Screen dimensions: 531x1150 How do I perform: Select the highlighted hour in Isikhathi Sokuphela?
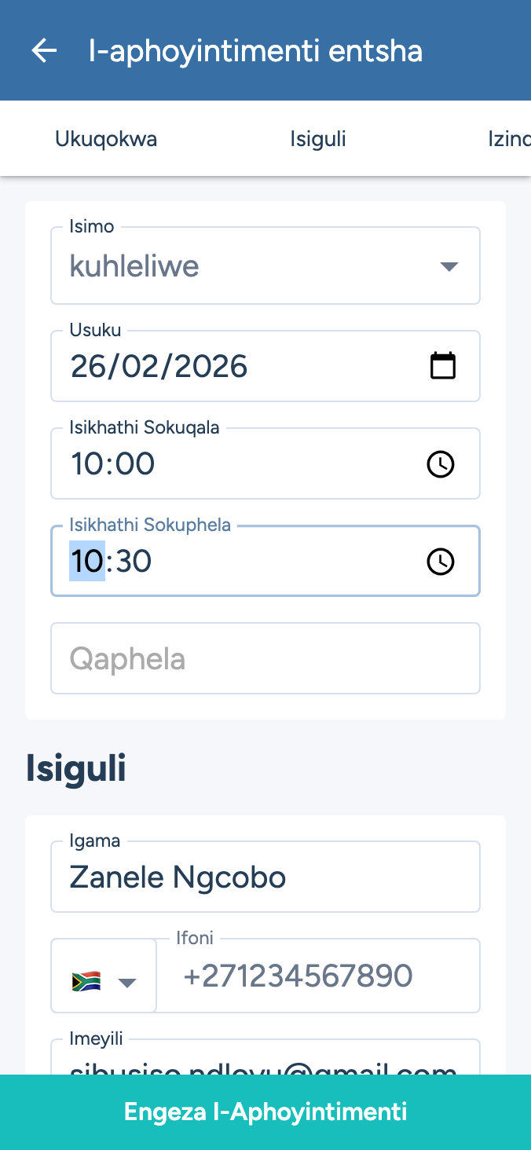[87, 562]
